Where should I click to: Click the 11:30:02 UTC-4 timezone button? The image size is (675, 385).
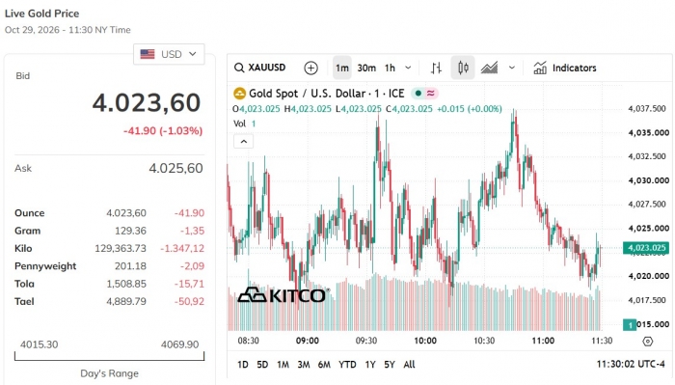point(631,365)
